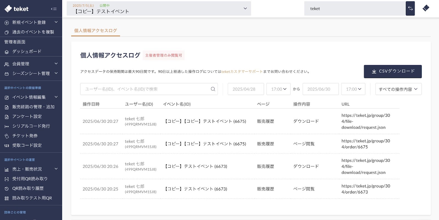439x220 pixels.
Task: Click the ticket icon beside チケット発券
Action: click(7, 136)
